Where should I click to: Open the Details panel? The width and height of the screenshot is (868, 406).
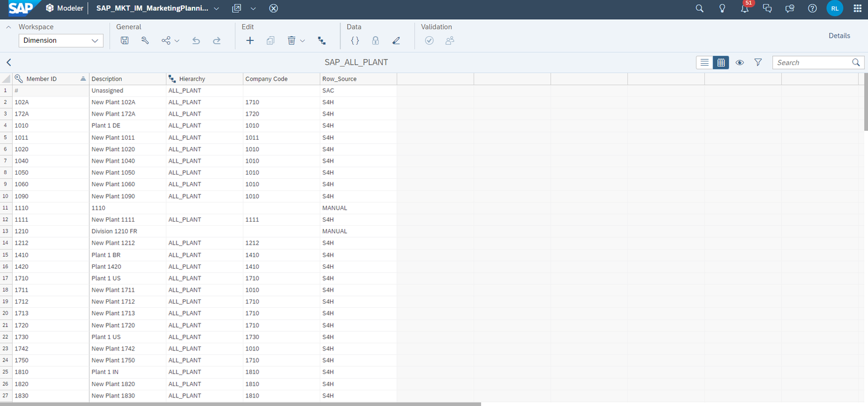click(x=839, y=36)
